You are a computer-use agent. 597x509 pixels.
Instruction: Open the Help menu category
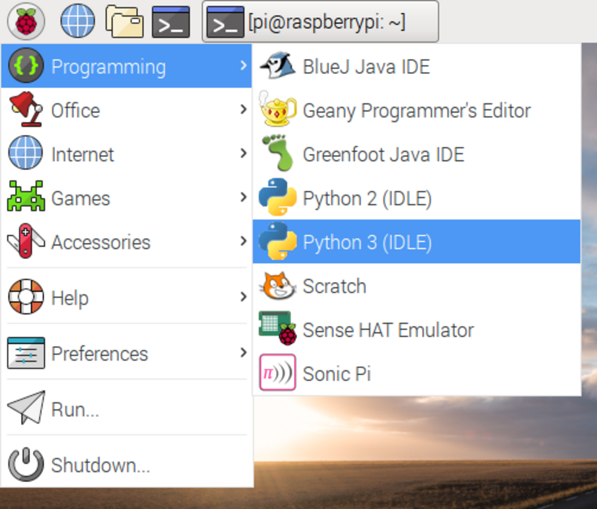(127, 297)
